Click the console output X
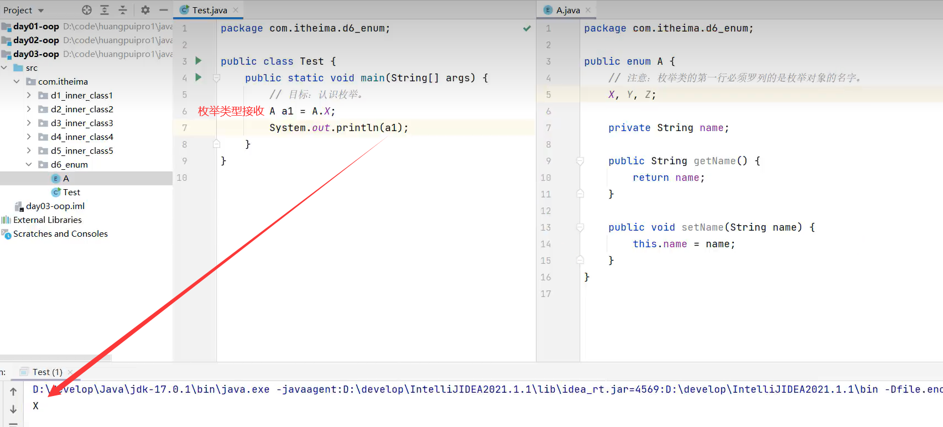 coord(35,406)
